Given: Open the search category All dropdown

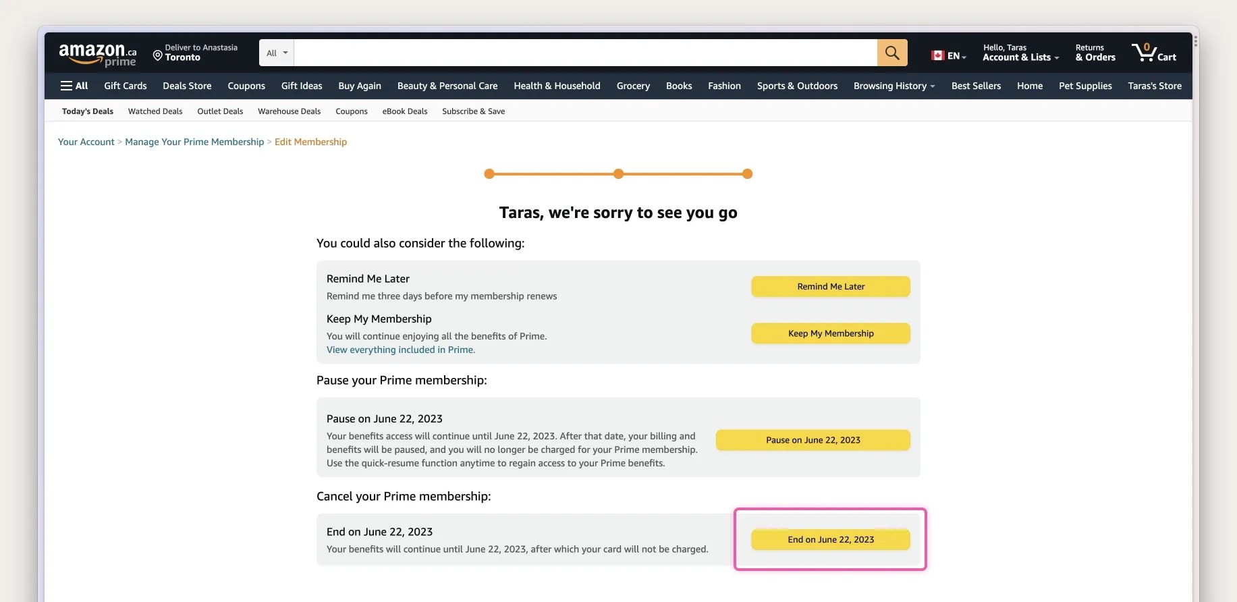Looking at the screenshot, I should pyautogui.click(x=275, y=53).
